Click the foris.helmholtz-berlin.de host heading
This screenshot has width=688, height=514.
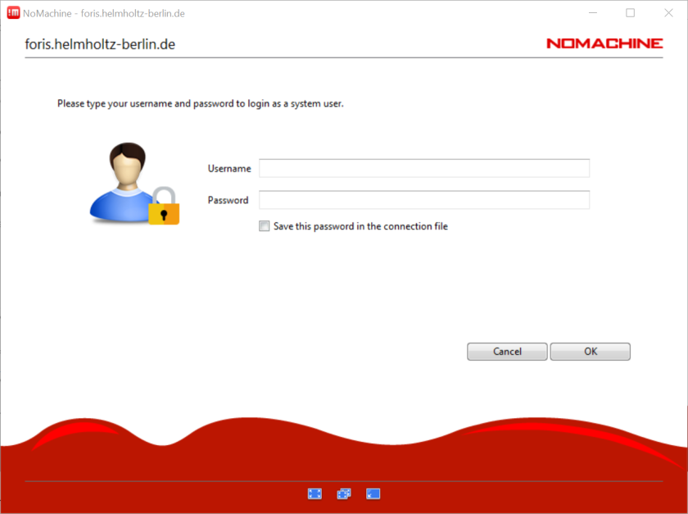[x=100, y=44]
